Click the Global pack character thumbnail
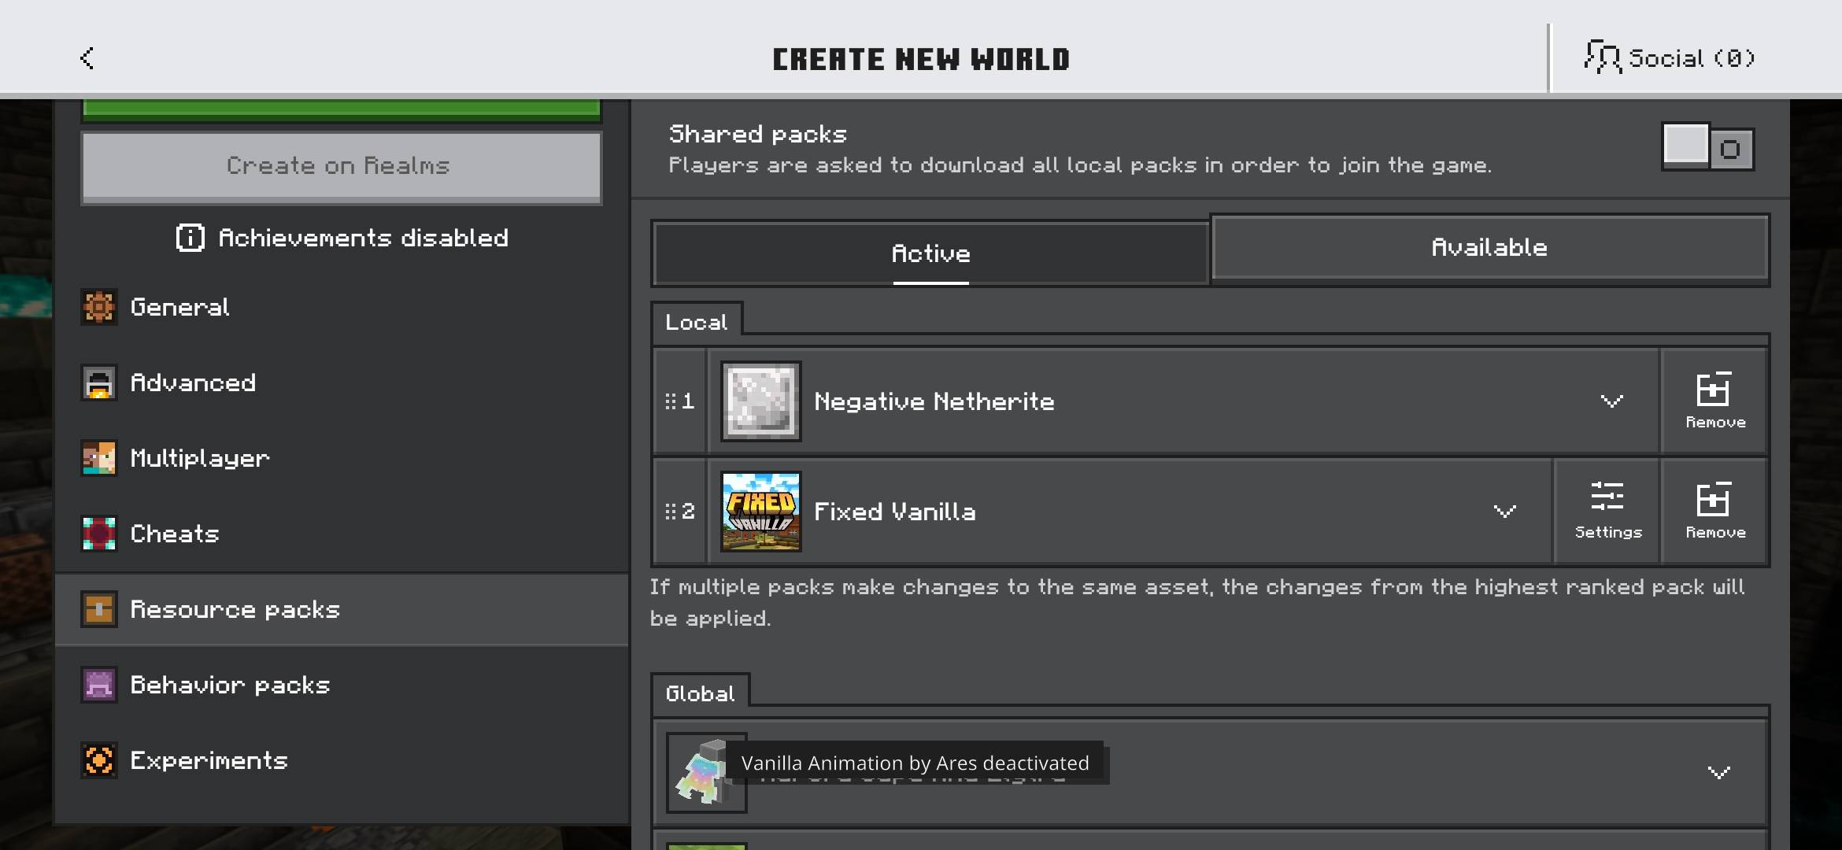The image size is (1842, 850). (x=706, y=773)
